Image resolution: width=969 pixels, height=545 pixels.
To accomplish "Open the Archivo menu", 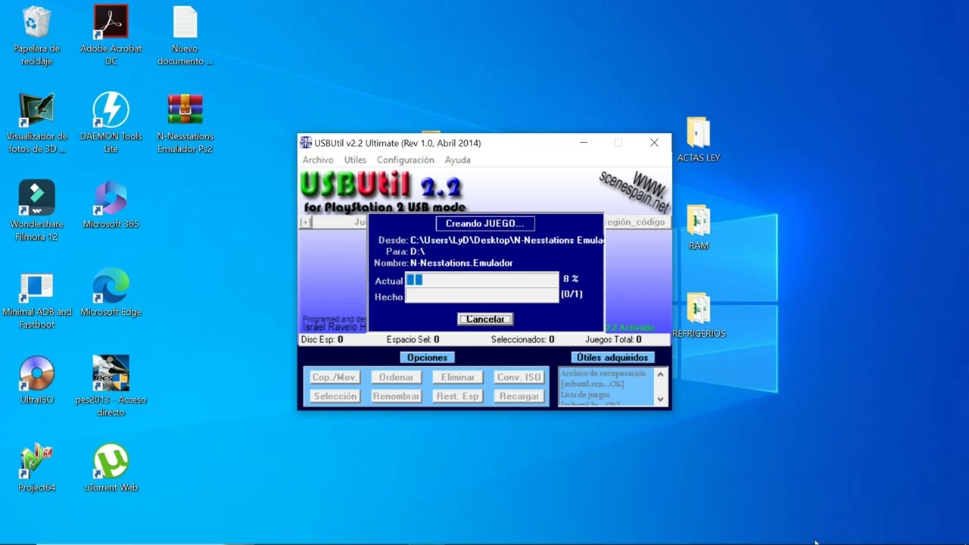I will coord(318,160).
